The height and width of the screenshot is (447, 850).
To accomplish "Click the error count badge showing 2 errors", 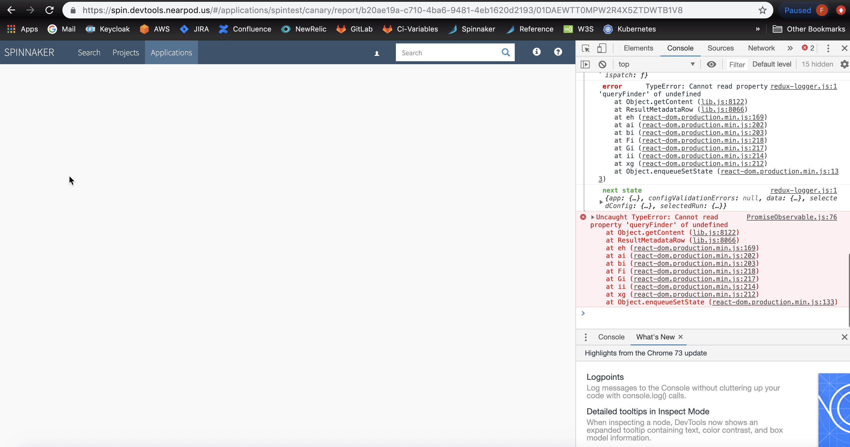I will [x=807, y=48].
